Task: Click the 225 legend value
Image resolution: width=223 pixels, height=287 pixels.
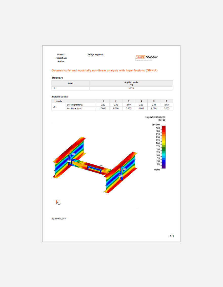Action: click(x=158, y=140)
